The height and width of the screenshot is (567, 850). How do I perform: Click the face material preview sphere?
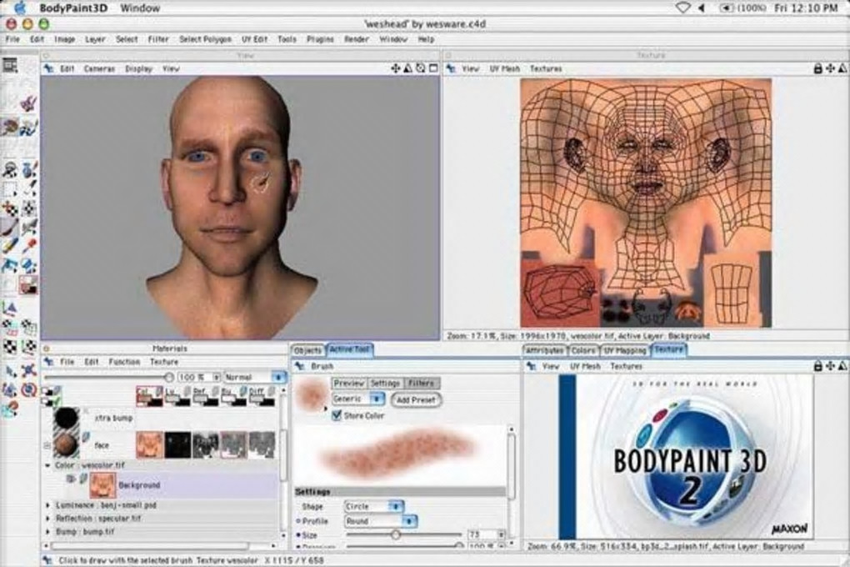(x=67, y=445)
